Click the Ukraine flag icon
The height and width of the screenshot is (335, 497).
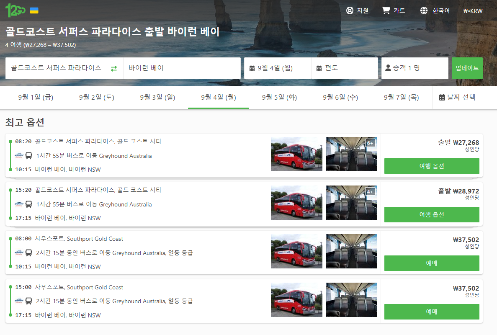(x=34, y=10)
